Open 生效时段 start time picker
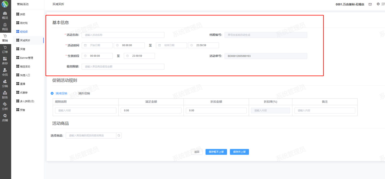This screenshot has width=385, height=179. click(x=97, y=56)
